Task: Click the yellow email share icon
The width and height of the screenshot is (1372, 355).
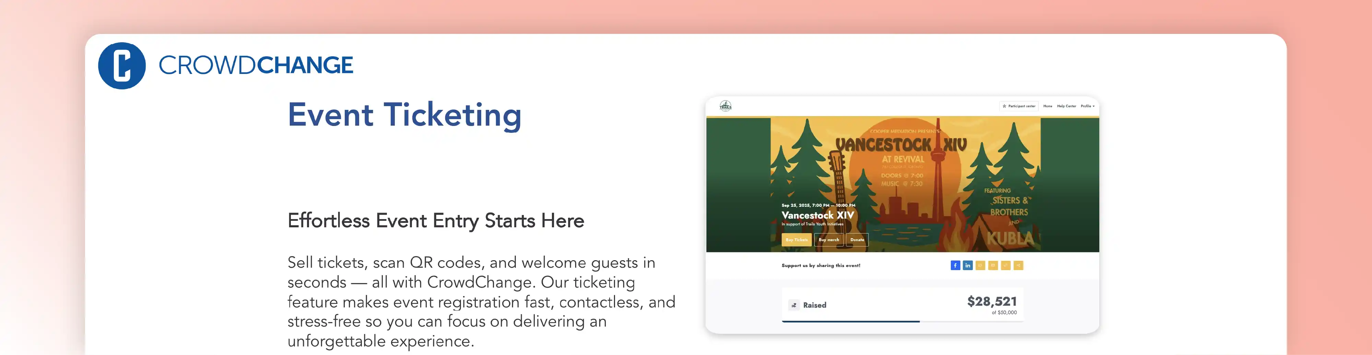Action: (x=993, y=265)
